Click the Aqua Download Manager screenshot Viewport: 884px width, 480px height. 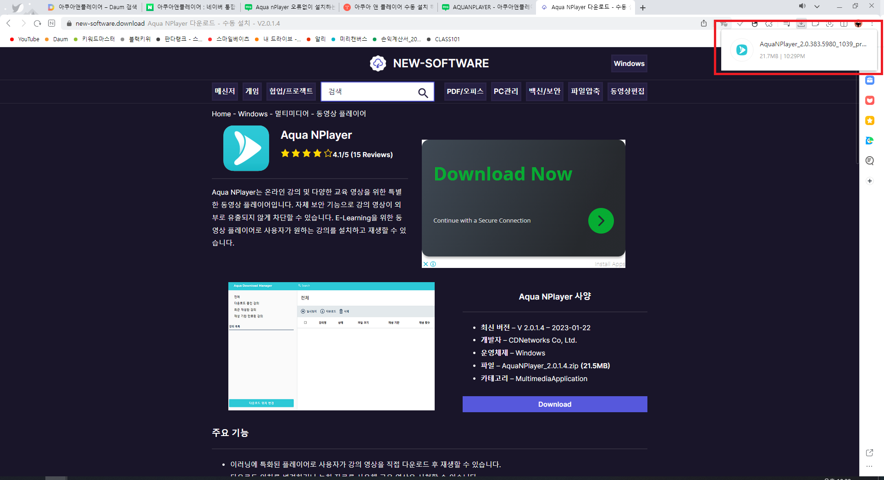coord(331,346)
